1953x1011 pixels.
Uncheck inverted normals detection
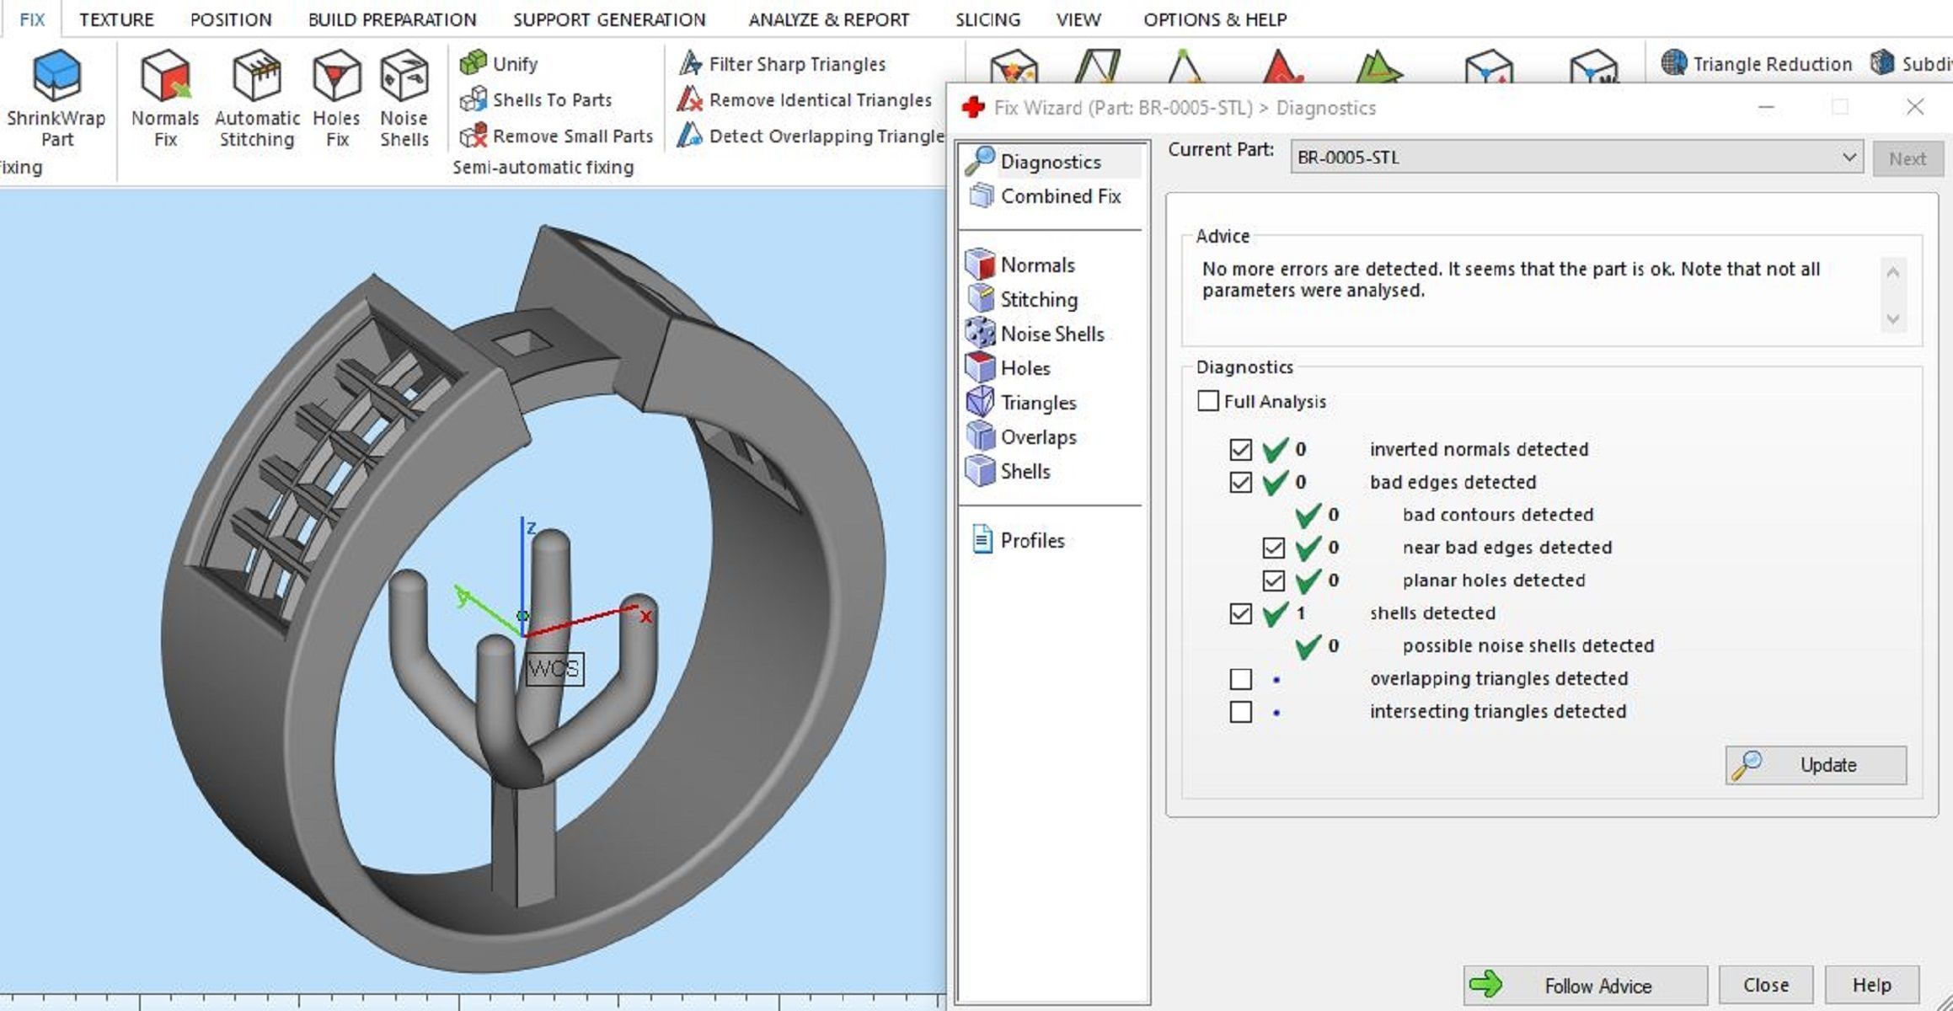tap(1240, 449)
